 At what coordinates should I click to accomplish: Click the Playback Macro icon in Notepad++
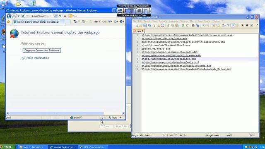pyautogui.click(x=251, y=26)
